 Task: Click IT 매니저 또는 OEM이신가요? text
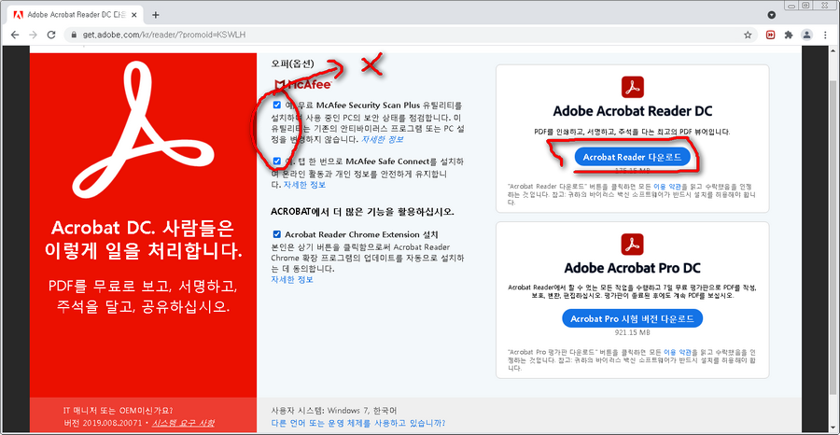click(118, 411)
